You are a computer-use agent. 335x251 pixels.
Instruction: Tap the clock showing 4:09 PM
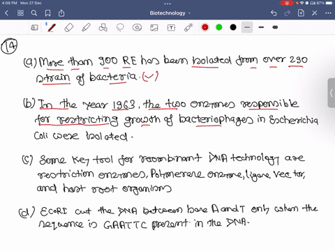[9, 3]
